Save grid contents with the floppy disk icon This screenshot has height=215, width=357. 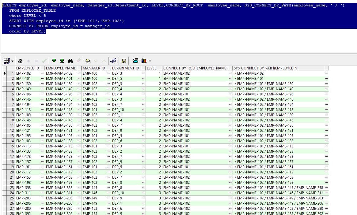(x=124, y=61)
